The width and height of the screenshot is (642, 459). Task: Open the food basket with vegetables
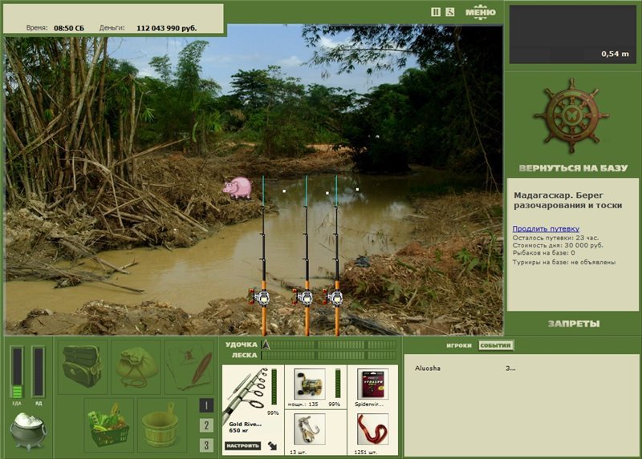(x=109, y=425)
